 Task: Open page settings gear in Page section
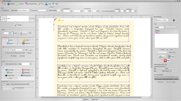30,33
